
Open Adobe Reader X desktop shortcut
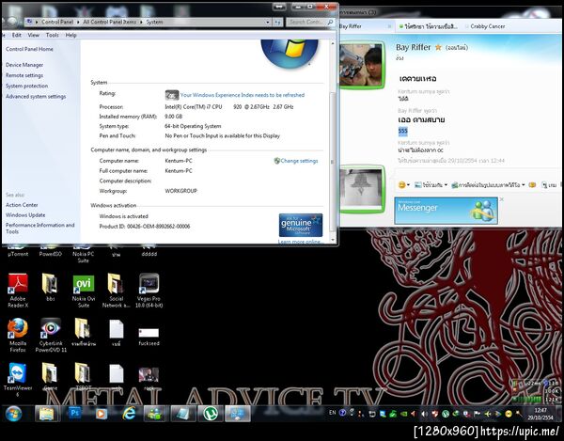tap(18, 290)
